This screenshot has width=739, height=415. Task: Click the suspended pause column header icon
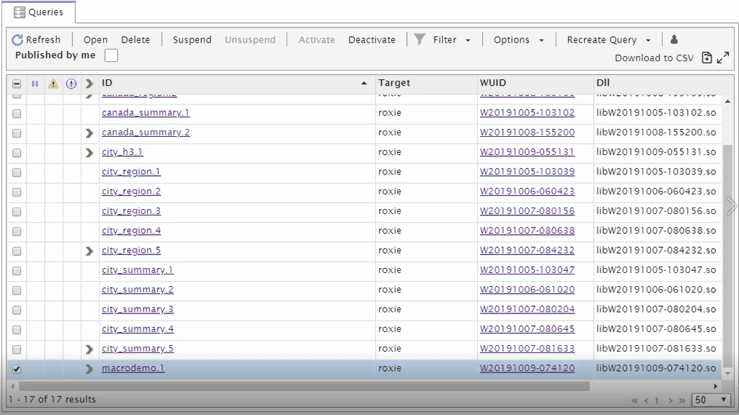pyautogui.click(x=35, y=84)
